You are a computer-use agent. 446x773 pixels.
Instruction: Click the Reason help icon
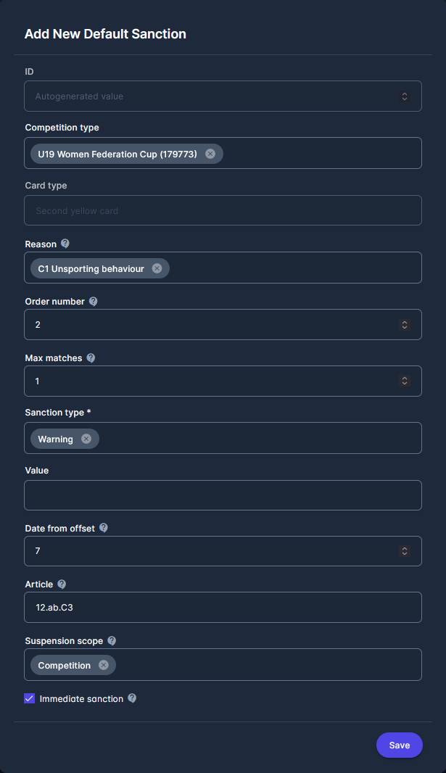65,244
